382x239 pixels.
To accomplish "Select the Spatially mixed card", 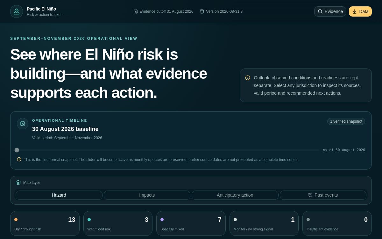I will pyautogui.click(x=191, y=223).
